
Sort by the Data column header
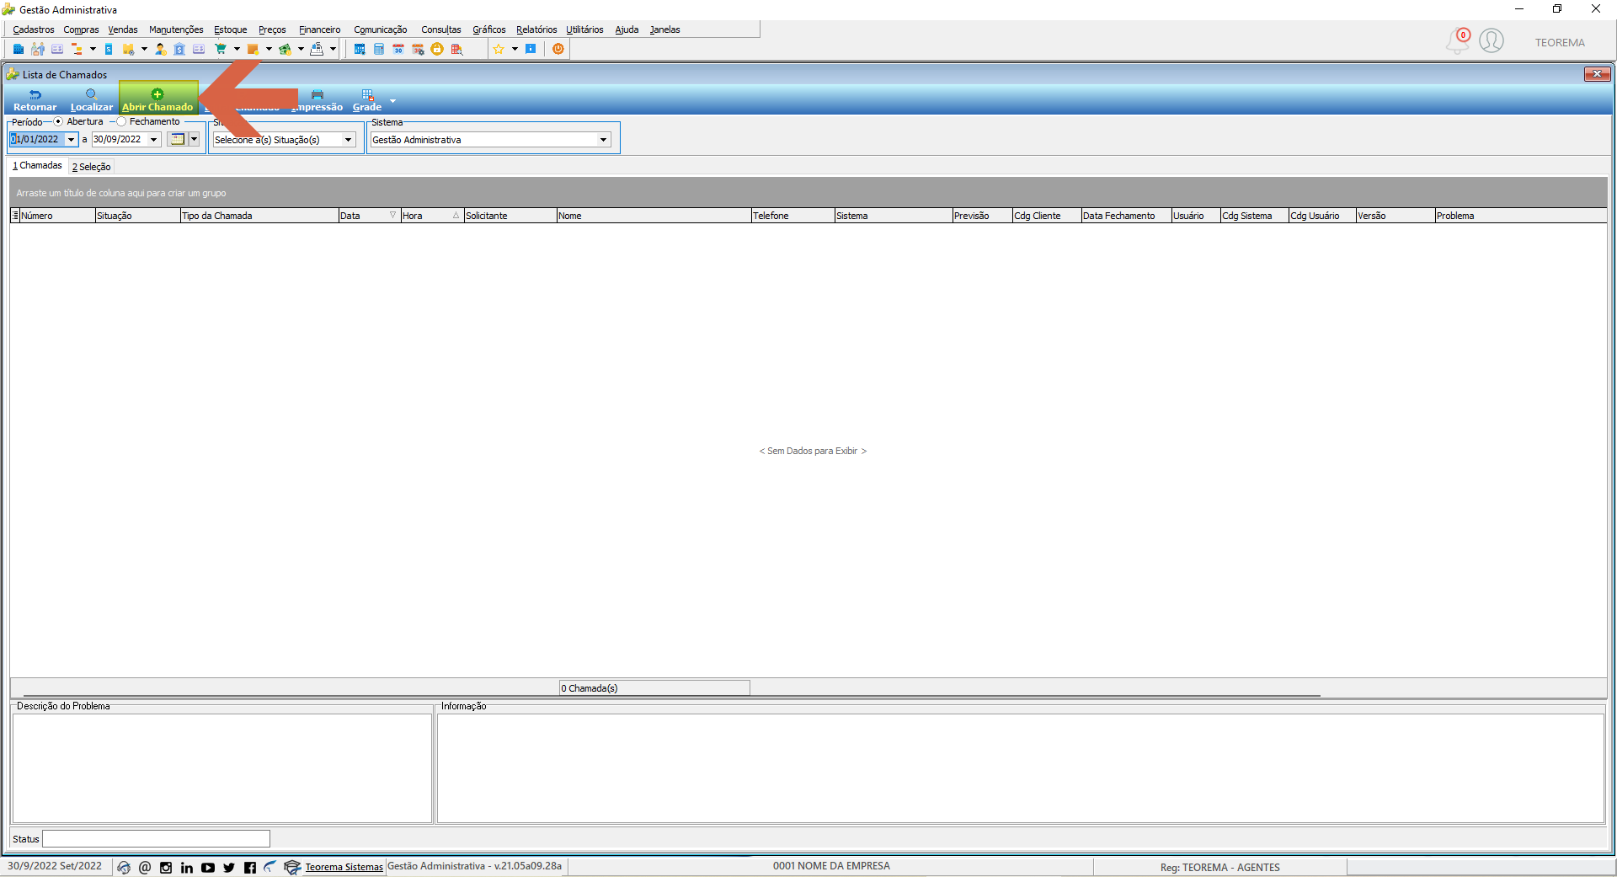click(x=369, y=216)
